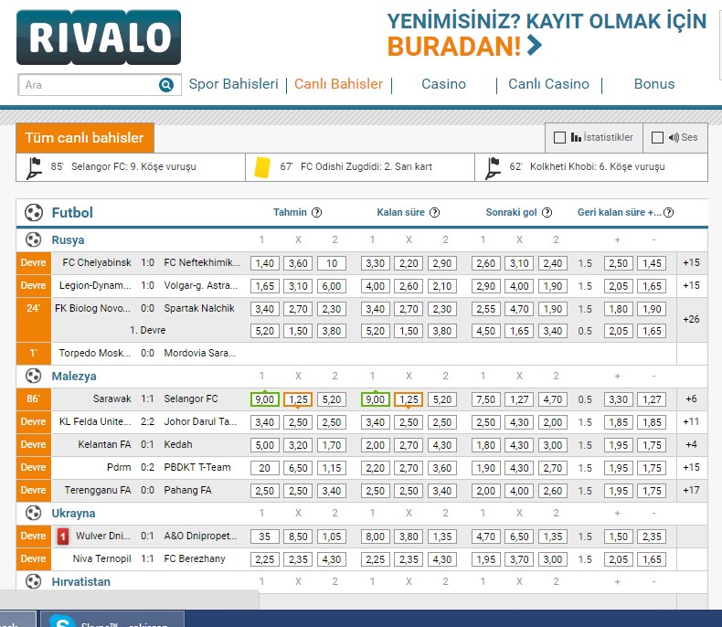Open the Rusya league link

tap(68, 239)
